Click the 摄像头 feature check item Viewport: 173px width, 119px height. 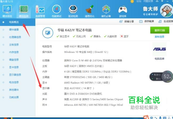pyautogui.click(x=96, y=36)
